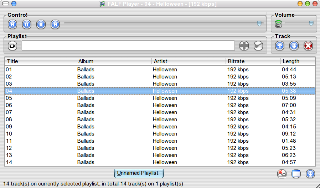Select track 12 in the playlist
The height and width of the screenshot is (188, 320).
pyautogui.click(x=160, y=148)
